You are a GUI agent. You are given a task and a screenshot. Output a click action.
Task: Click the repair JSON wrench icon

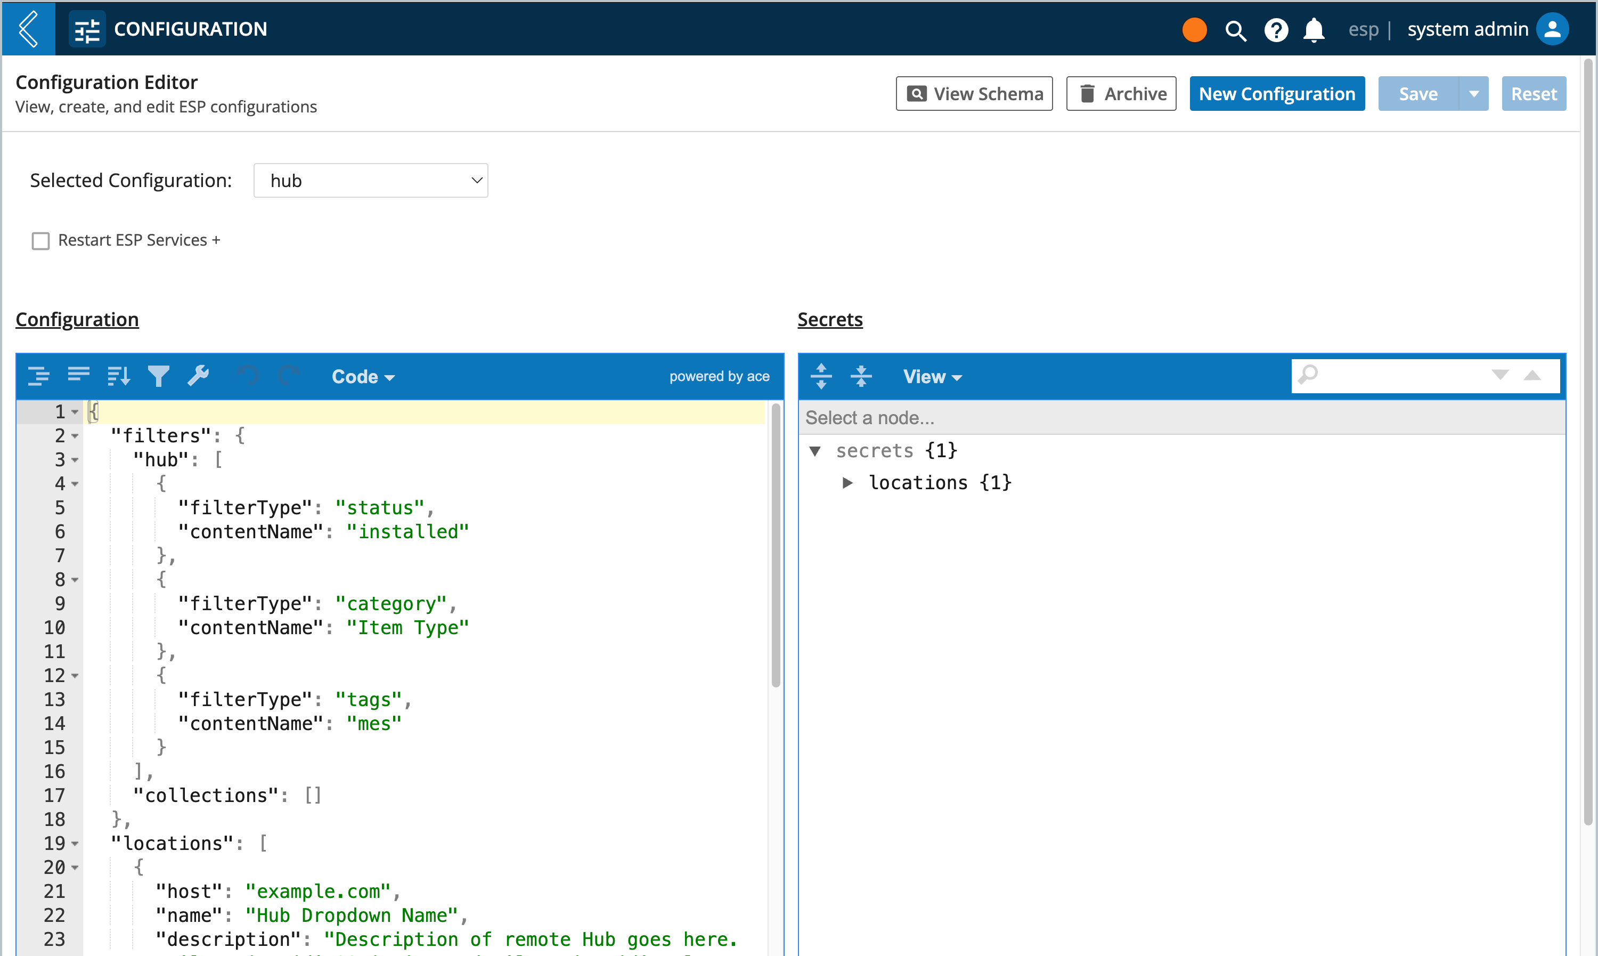coord(198,376)
